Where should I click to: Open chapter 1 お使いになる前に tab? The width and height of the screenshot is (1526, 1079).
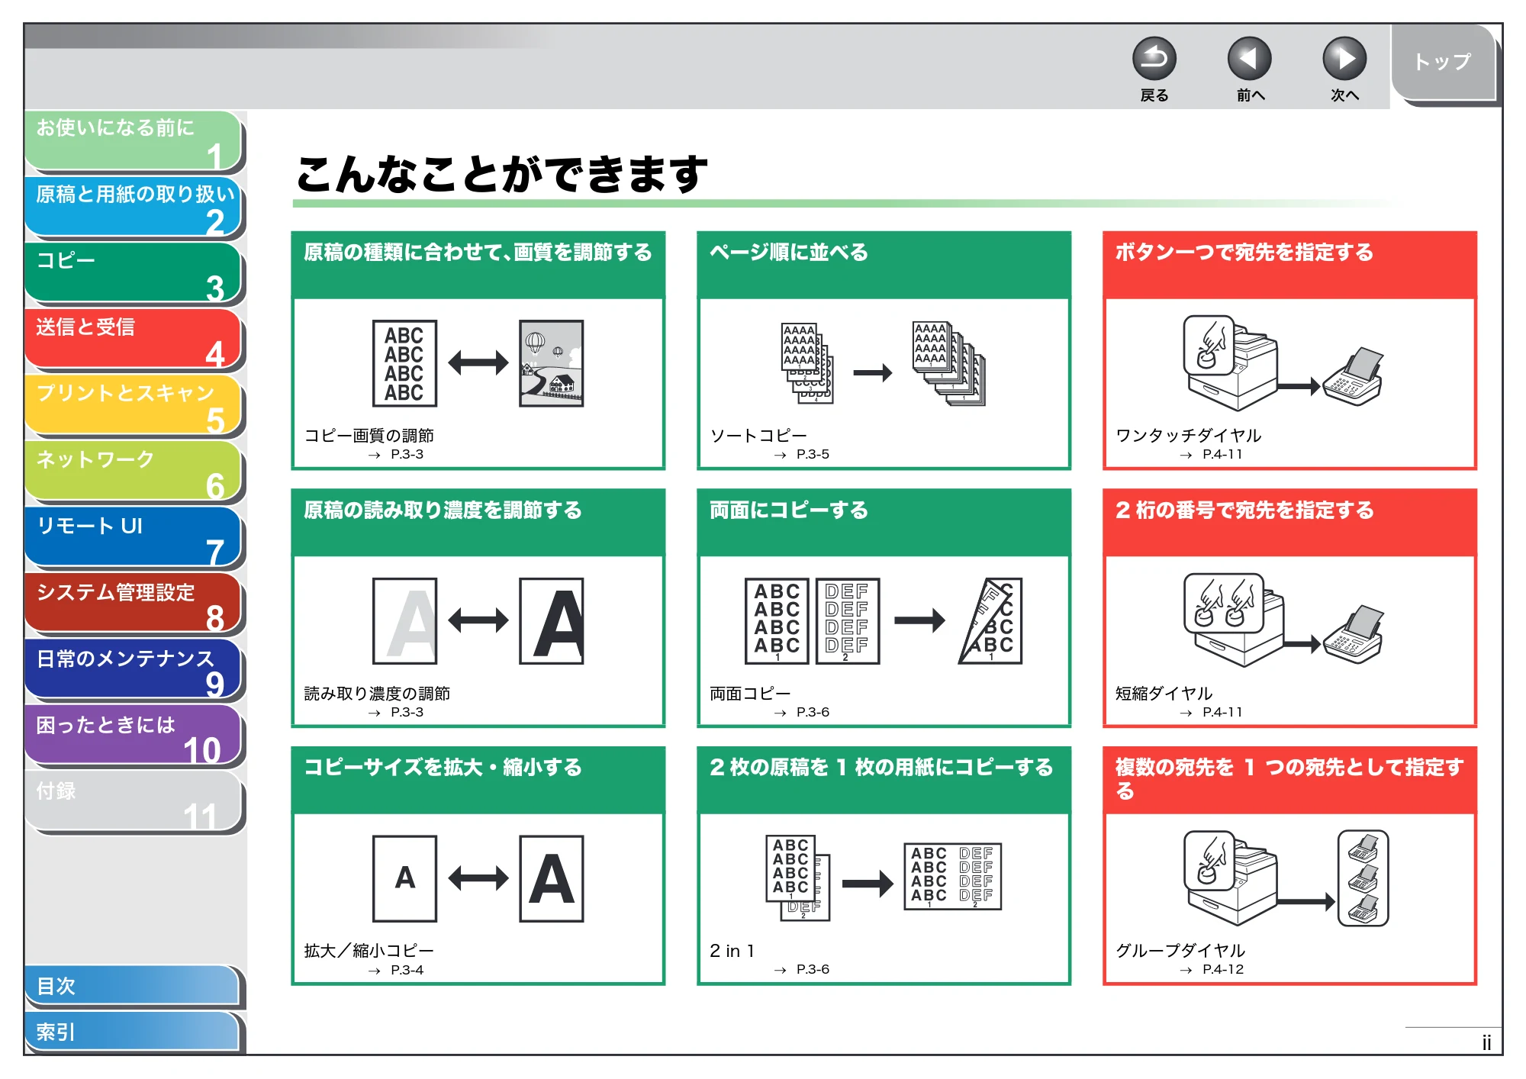[134, 141]
